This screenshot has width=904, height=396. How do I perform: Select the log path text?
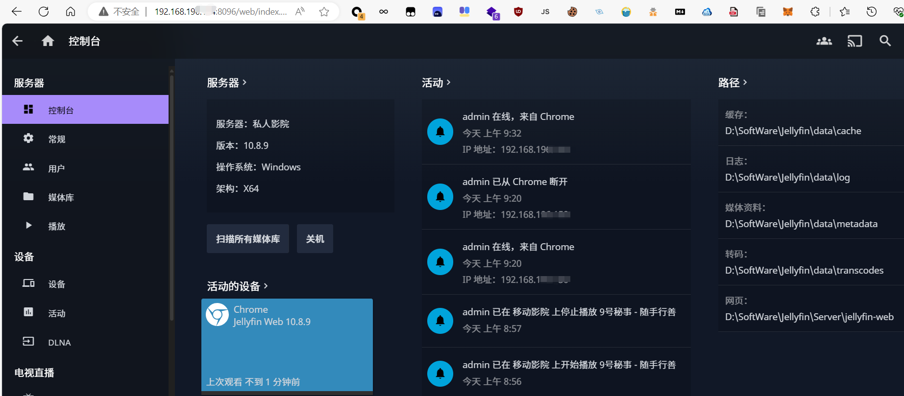tap(787, 177)
